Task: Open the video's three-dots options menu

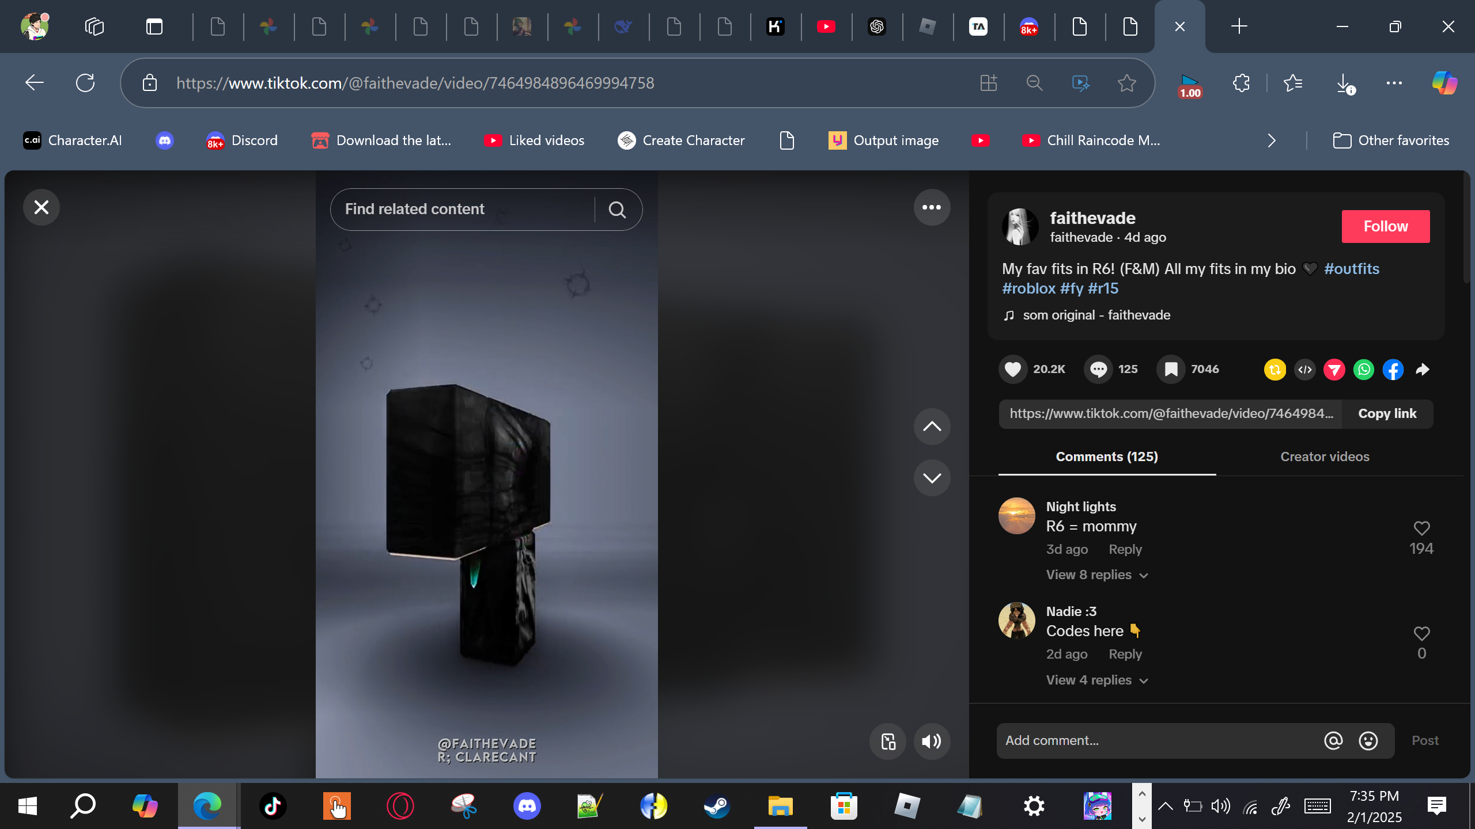Action: (x=932, y=207)
